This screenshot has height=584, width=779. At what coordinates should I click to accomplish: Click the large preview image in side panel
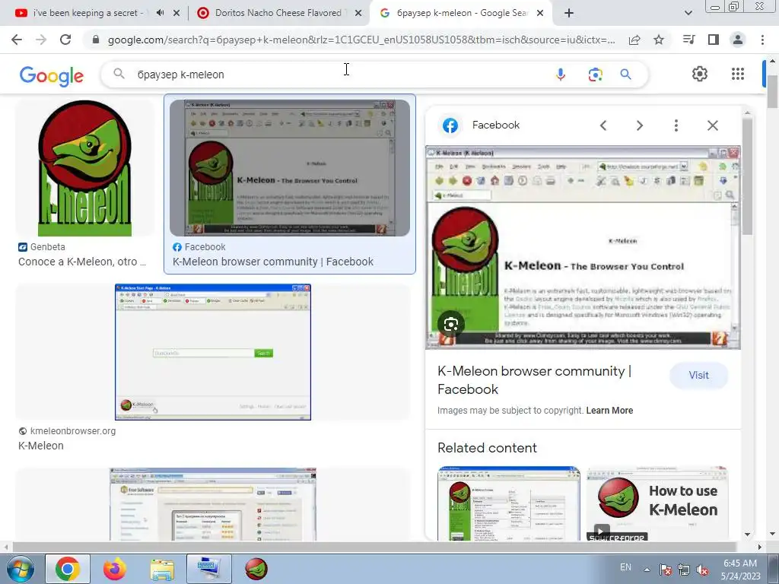point(583,247)
